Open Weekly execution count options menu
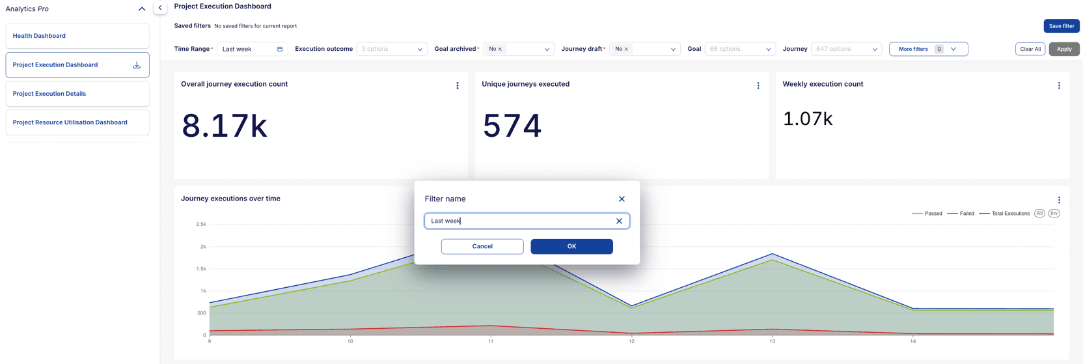1083x364 pixels. [1059, 85]
